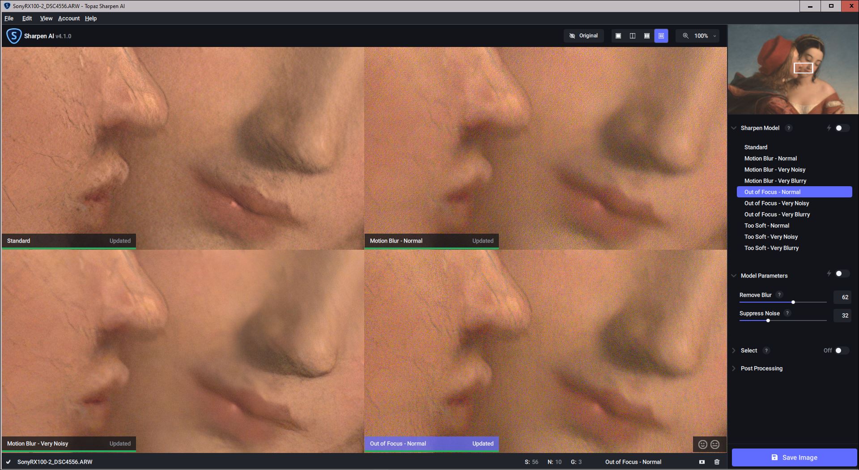Enable the Select mask toggle
The width and height of the screenshot is (859, 470).
click(x=841, y=350)
